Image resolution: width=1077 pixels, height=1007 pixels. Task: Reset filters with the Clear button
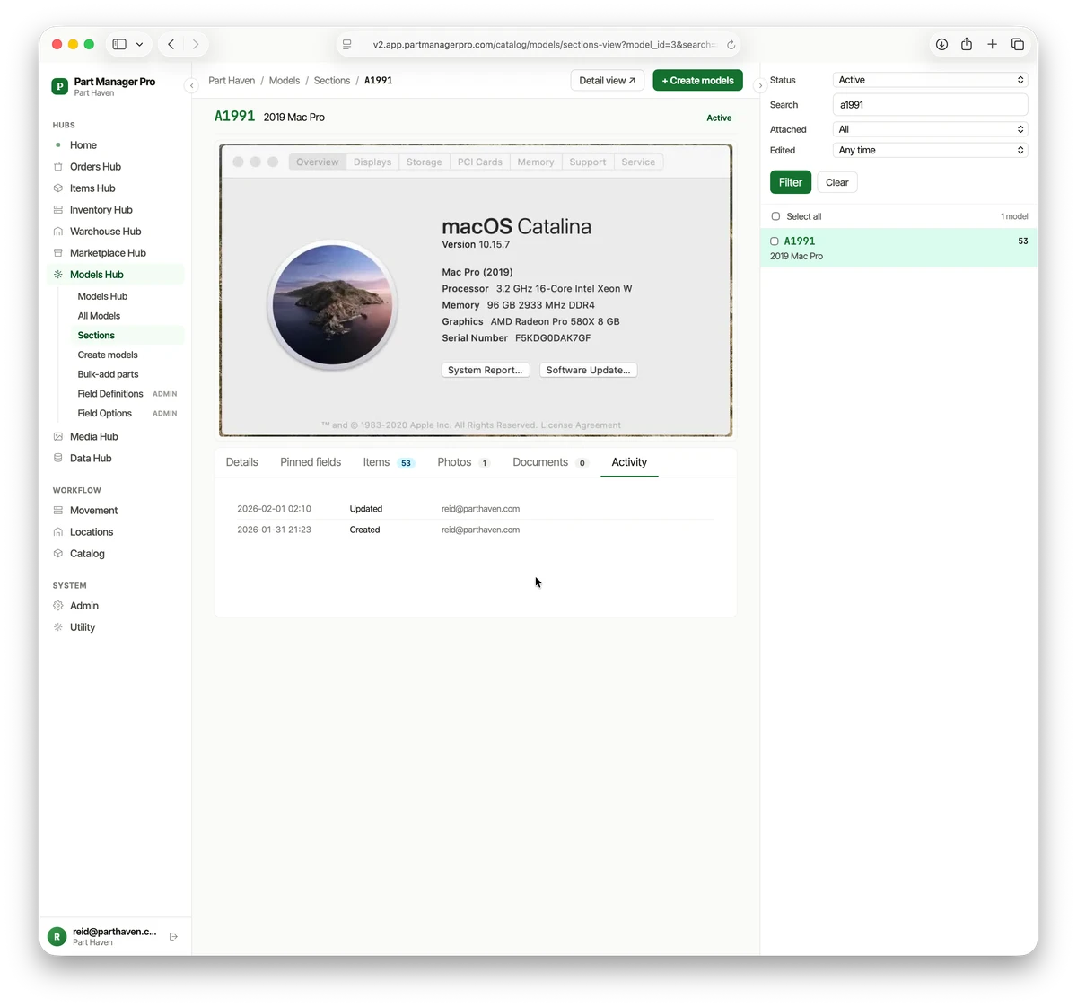[837, 182]
